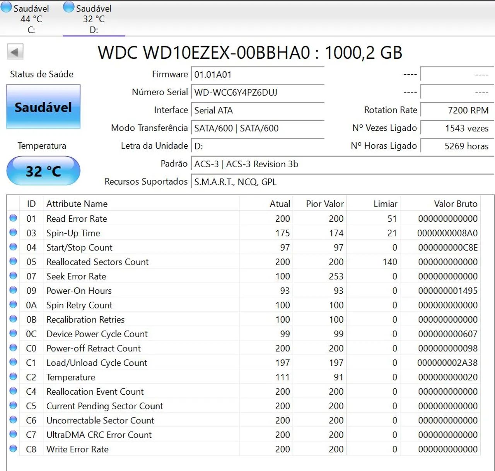
Task: Click the Padrão field ACS-3 Revision 3b
Action: [343, 164]
